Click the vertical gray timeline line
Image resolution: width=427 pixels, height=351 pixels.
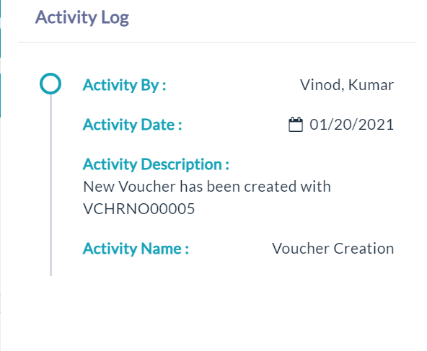tap(50, 185)
